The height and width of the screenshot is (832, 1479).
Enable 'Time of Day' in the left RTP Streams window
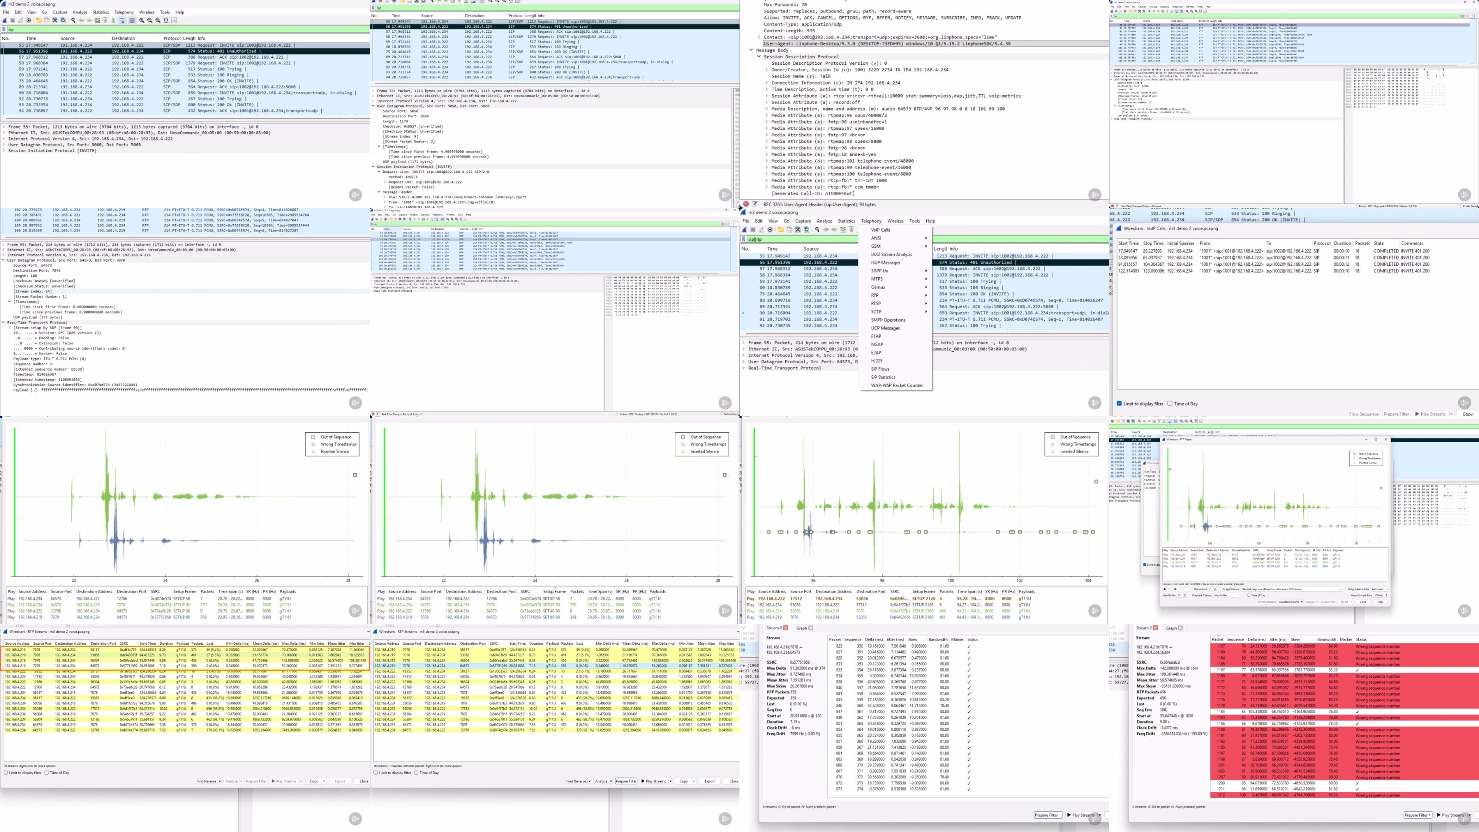[x=47, y=773]
